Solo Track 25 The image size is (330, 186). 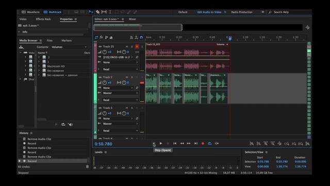[x=132, y=47]
